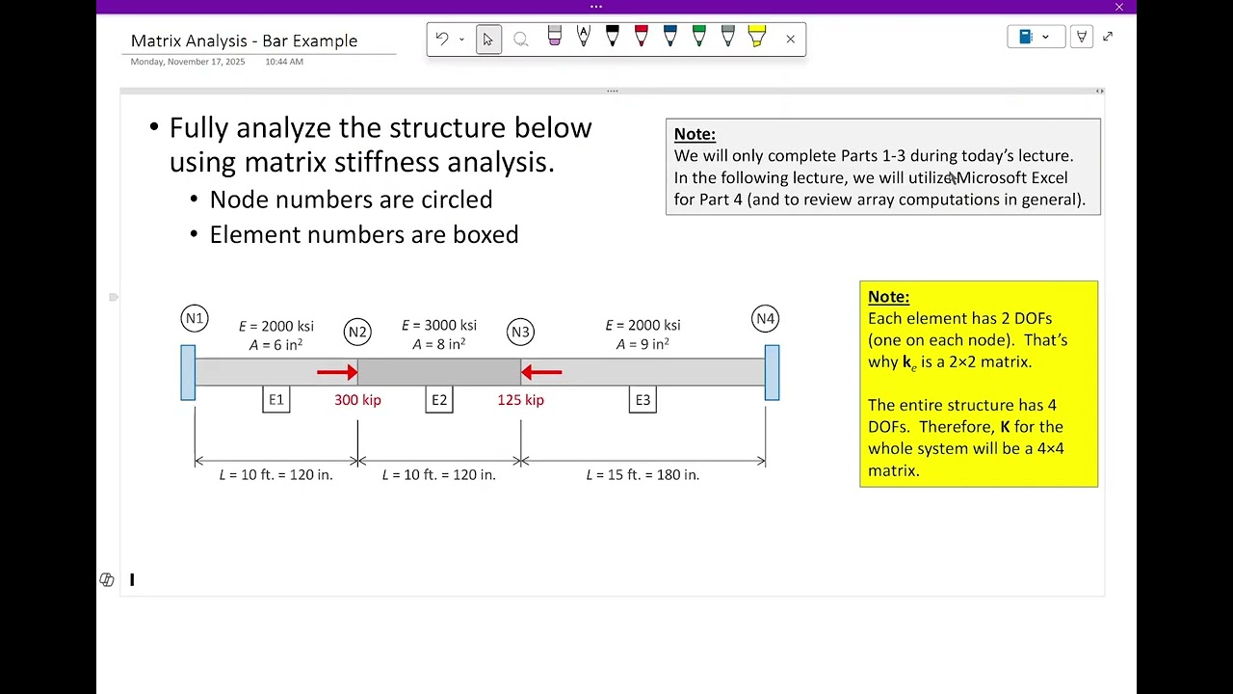Click the red arrow pointing left at N3

[x=541, y=372]
